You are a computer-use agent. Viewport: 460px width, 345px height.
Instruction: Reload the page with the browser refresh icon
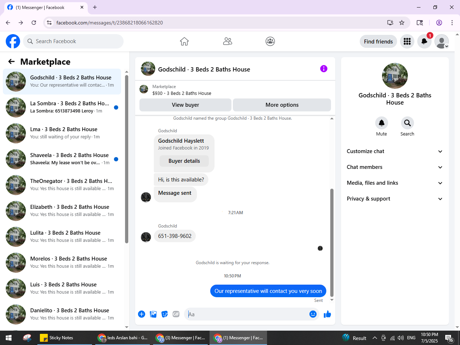coord(34,23)
